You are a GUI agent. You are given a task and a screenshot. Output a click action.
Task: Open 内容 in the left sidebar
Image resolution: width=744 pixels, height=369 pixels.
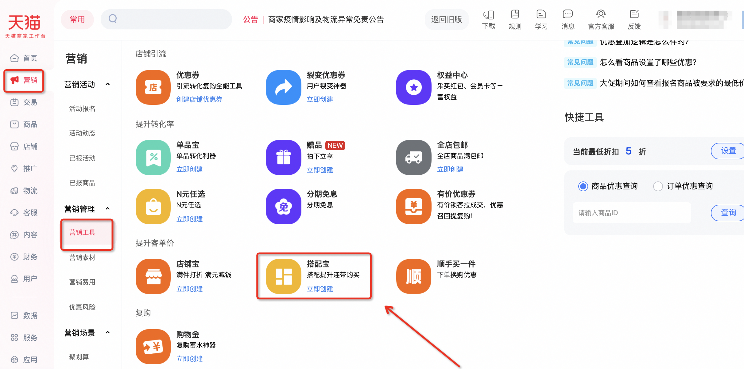[x=24, y=234]
